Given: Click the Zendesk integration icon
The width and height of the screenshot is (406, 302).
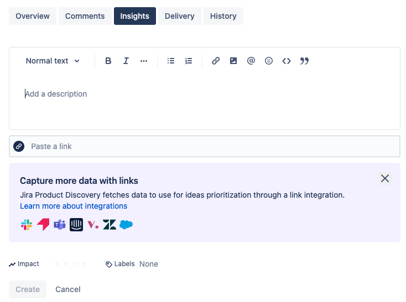Looking at the screenshot, I should point(110,225).
